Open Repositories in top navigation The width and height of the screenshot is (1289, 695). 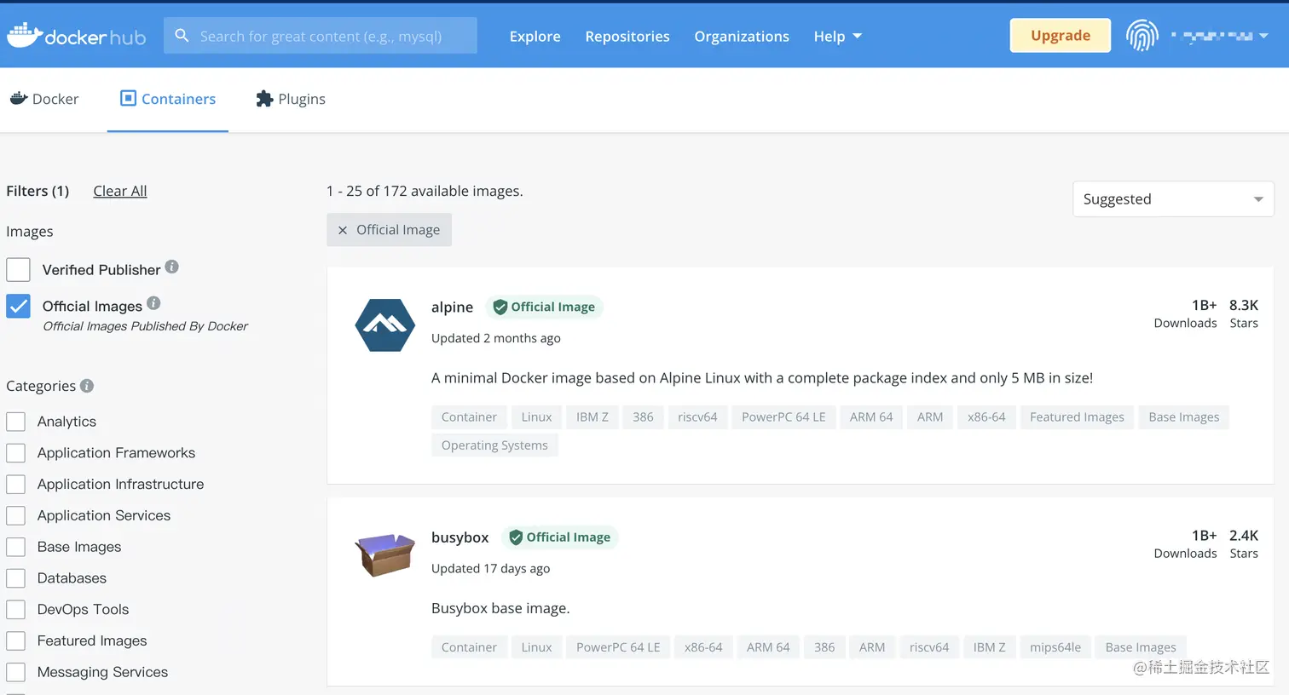coord(627,37)
